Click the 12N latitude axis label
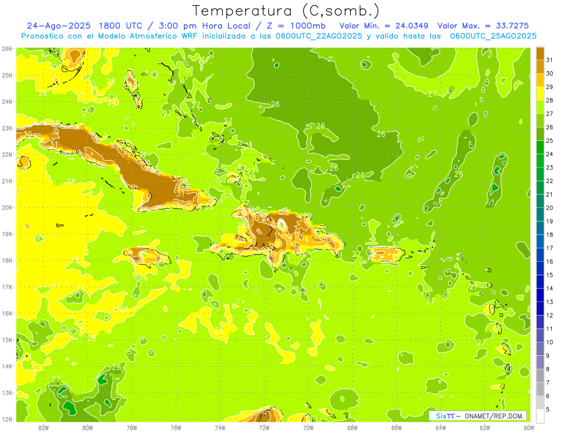Screen dimensions: 562x434 click(7, 419)
